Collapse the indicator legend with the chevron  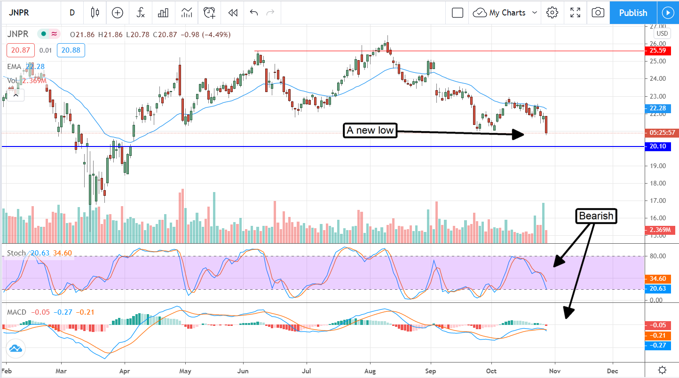click(16, 96)
